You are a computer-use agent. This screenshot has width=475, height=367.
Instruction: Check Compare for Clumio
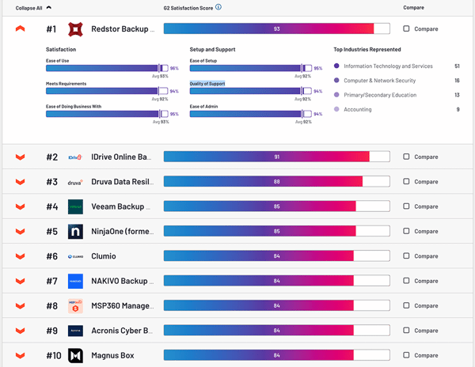(406, 255)
